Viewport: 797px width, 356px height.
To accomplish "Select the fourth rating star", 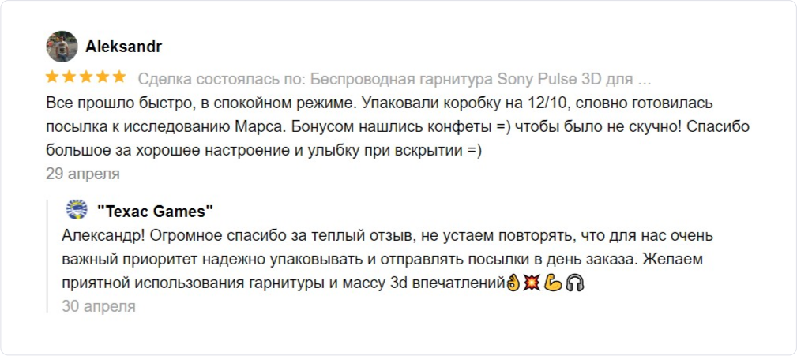I will [102, 77].
